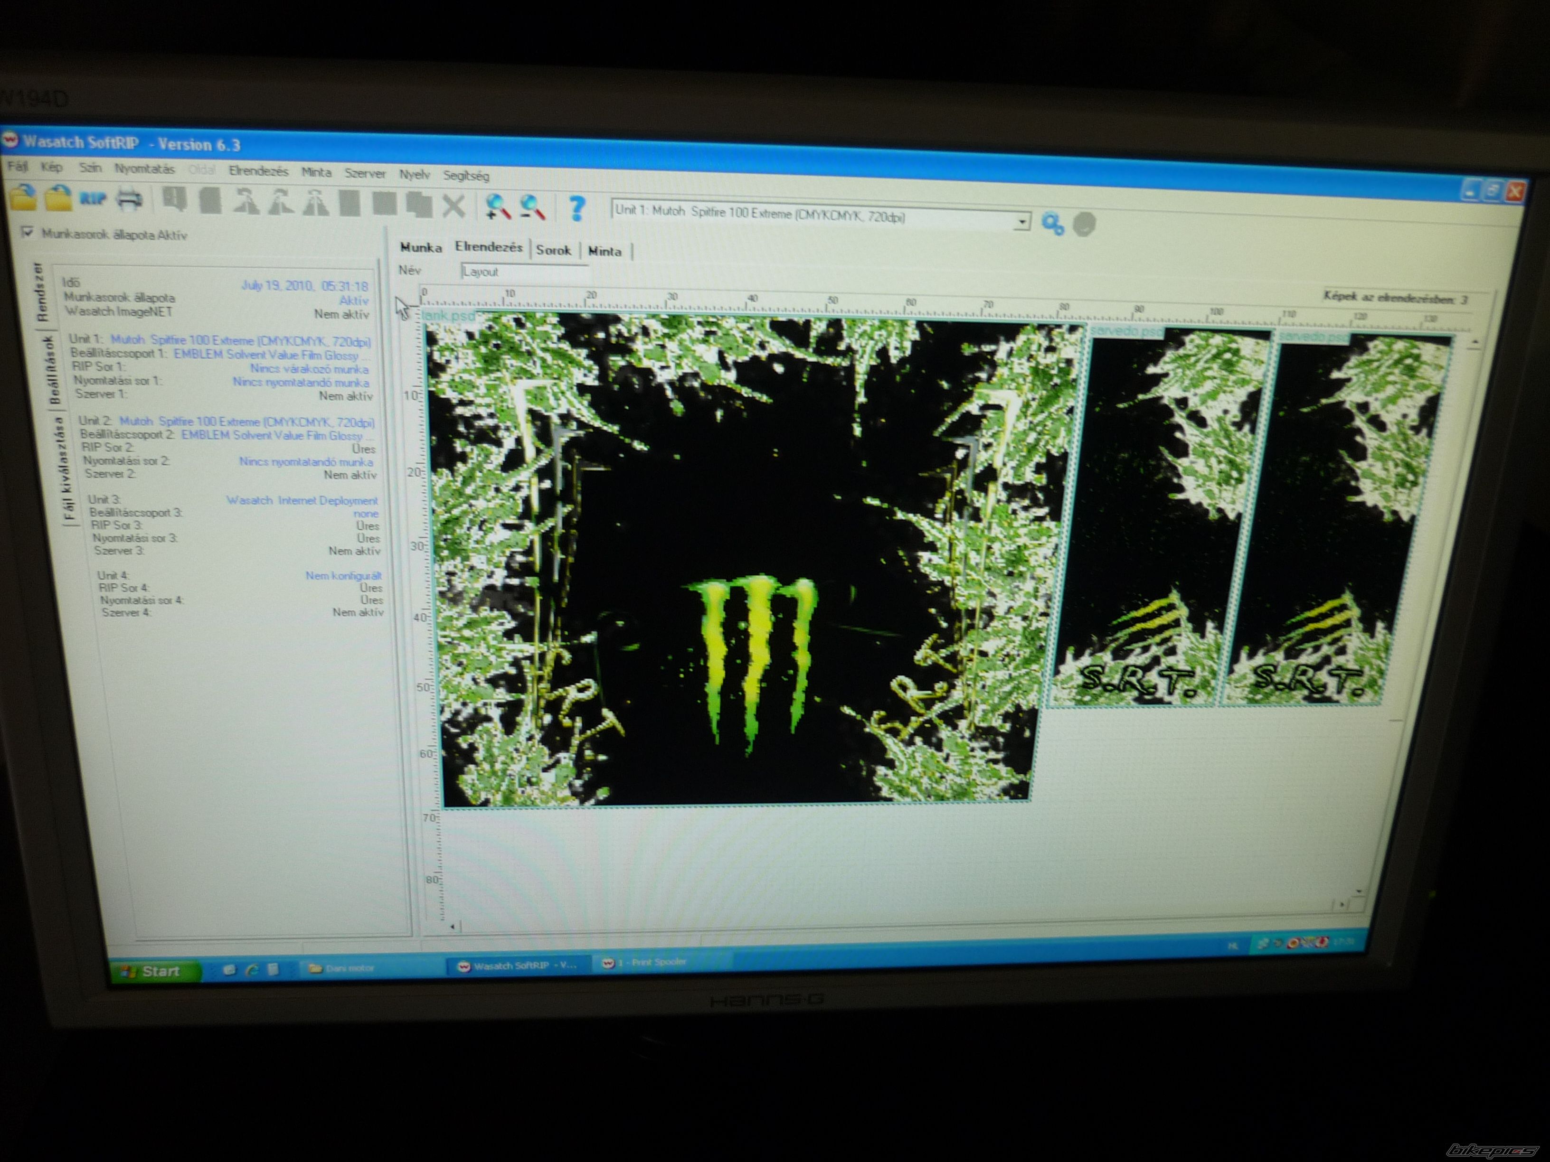Click Unit 1 Mutoh Spitfire 100 Extreme link
The image size is (1550, 1162).
240,340
